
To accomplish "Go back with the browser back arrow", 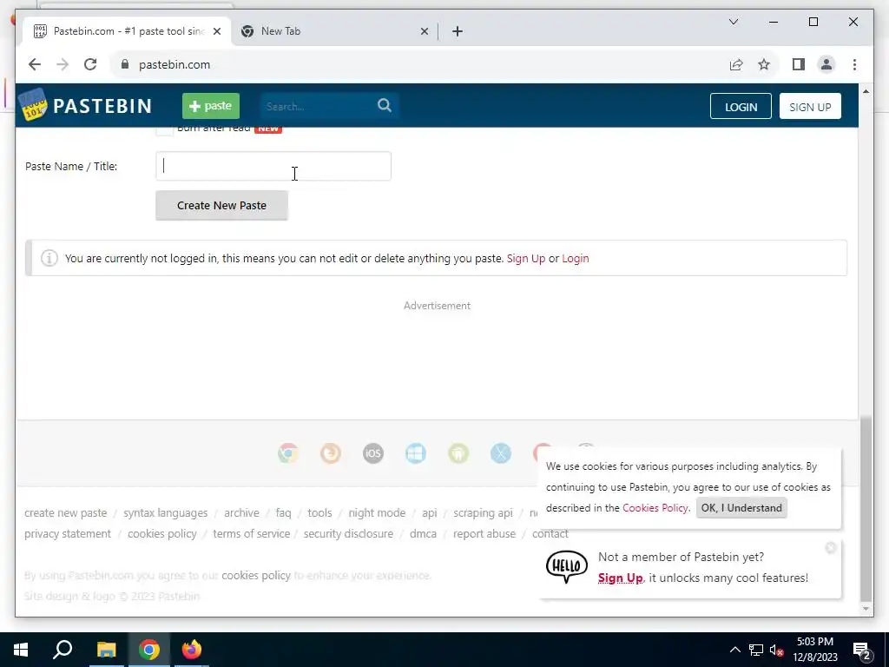I will click(35, 64).
